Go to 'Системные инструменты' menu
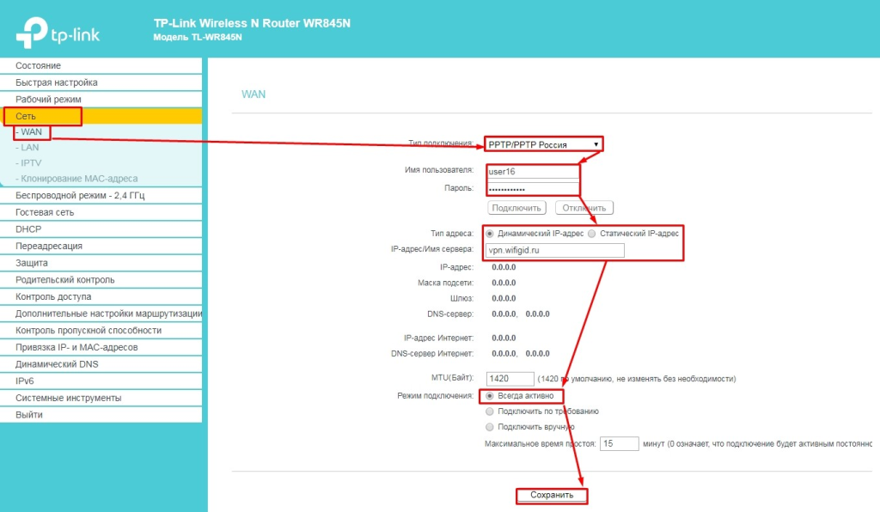The width and height of the screenshot is (880, 512). (68, 398)
